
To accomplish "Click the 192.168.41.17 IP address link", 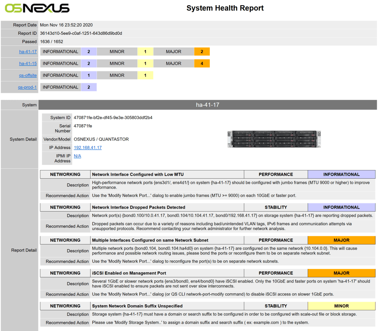I will pyautogui.click(x=88, y=148).
